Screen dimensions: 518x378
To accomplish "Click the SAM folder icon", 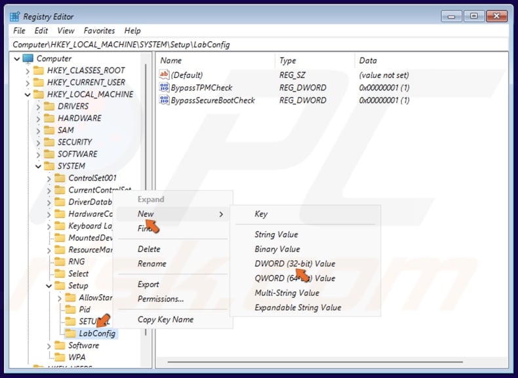I will pos(49,130).
